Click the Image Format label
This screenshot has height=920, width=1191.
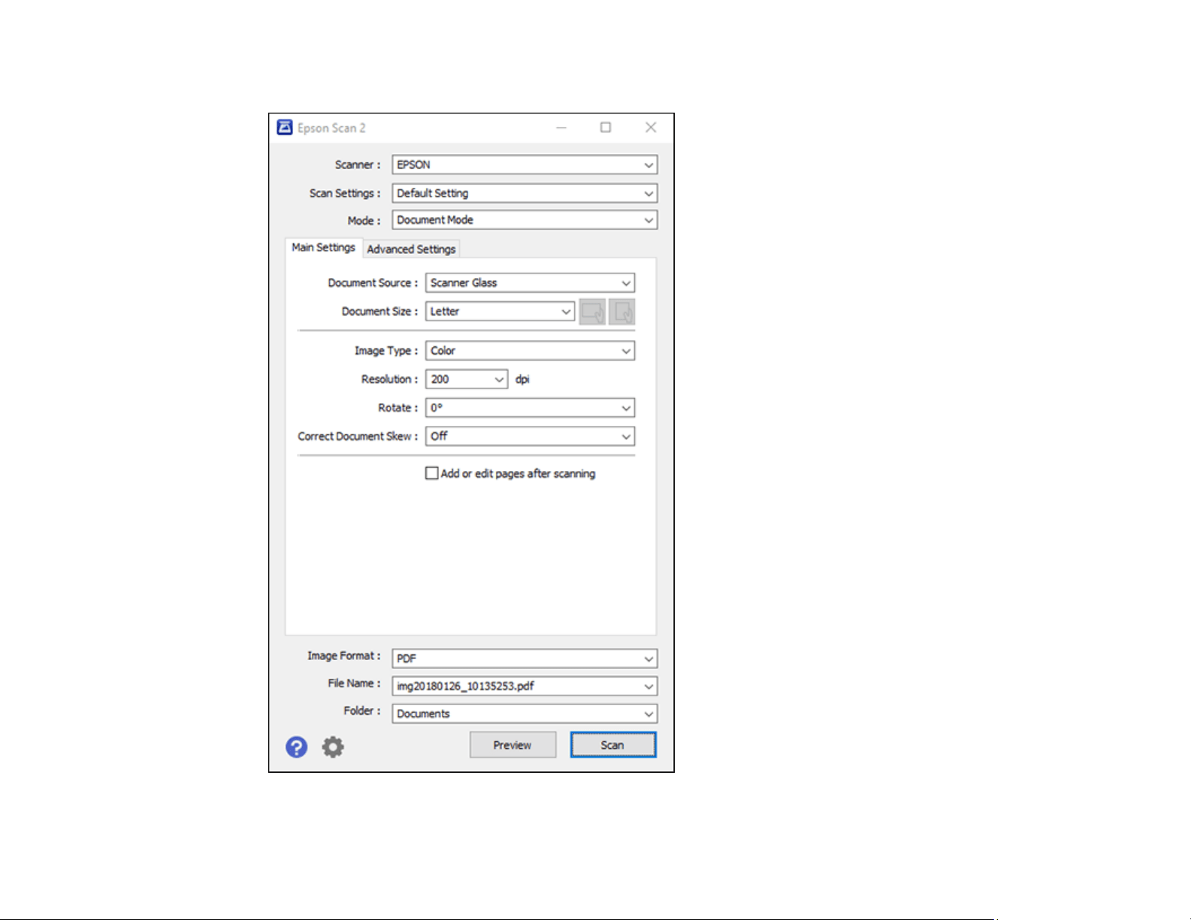tap(343, 656)
